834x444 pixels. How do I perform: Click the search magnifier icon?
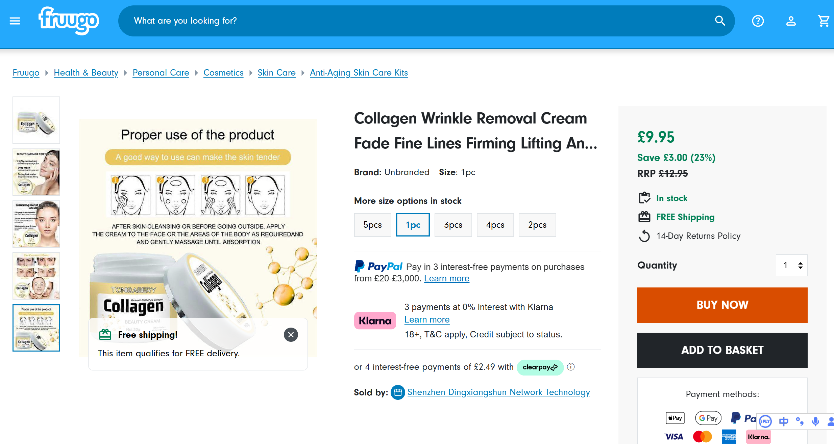pyautogui.click(x=720, y=21)
